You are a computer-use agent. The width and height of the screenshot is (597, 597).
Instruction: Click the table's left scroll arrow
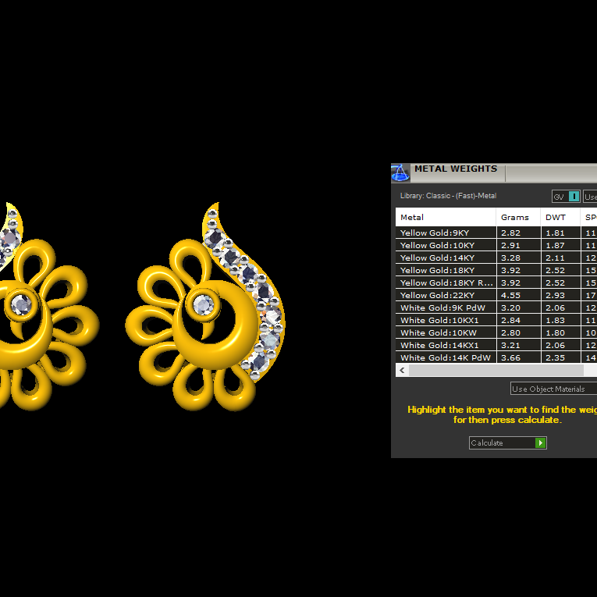coord(402,370)
